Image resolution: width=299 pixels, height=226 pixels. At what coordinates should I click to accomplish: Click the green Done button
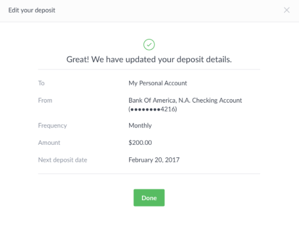pos(149,198)
